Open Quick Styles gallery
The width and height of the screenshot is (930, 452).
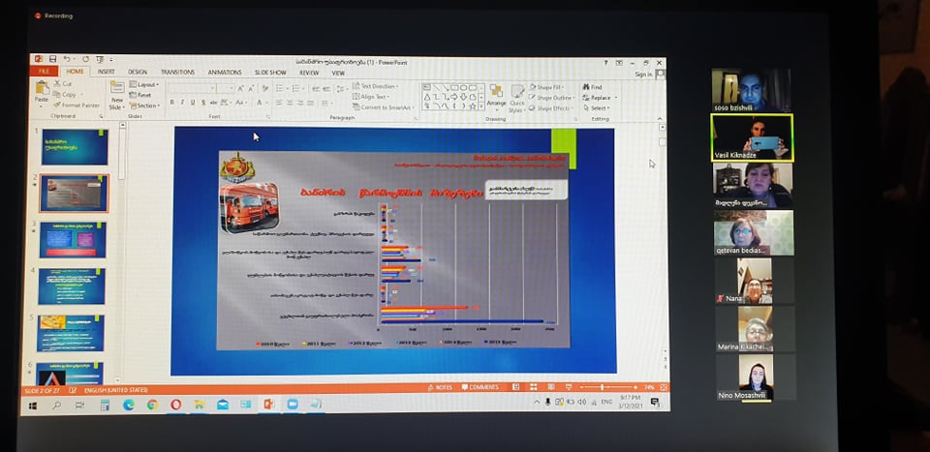tap(517, 98)
